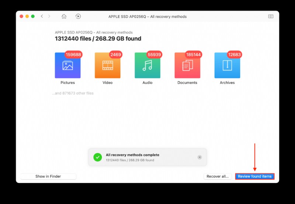Click the 'All recovery methods complete' message
This screenshot has height=204, width=295.
[x=132, y=155]
